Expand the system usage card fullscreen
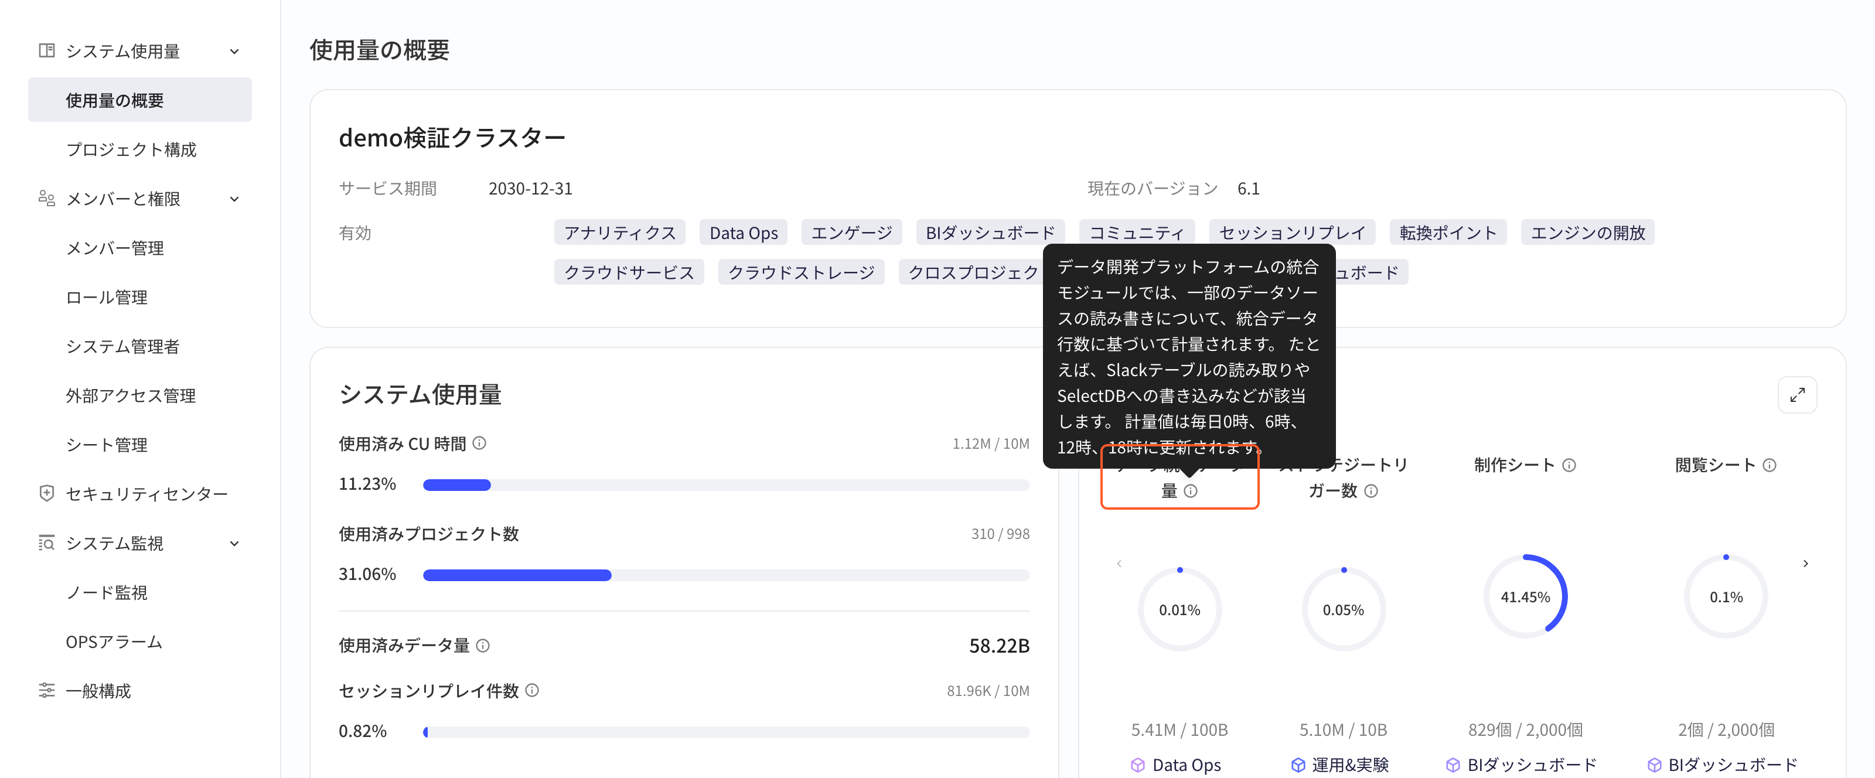 (x=1797, y=394)
